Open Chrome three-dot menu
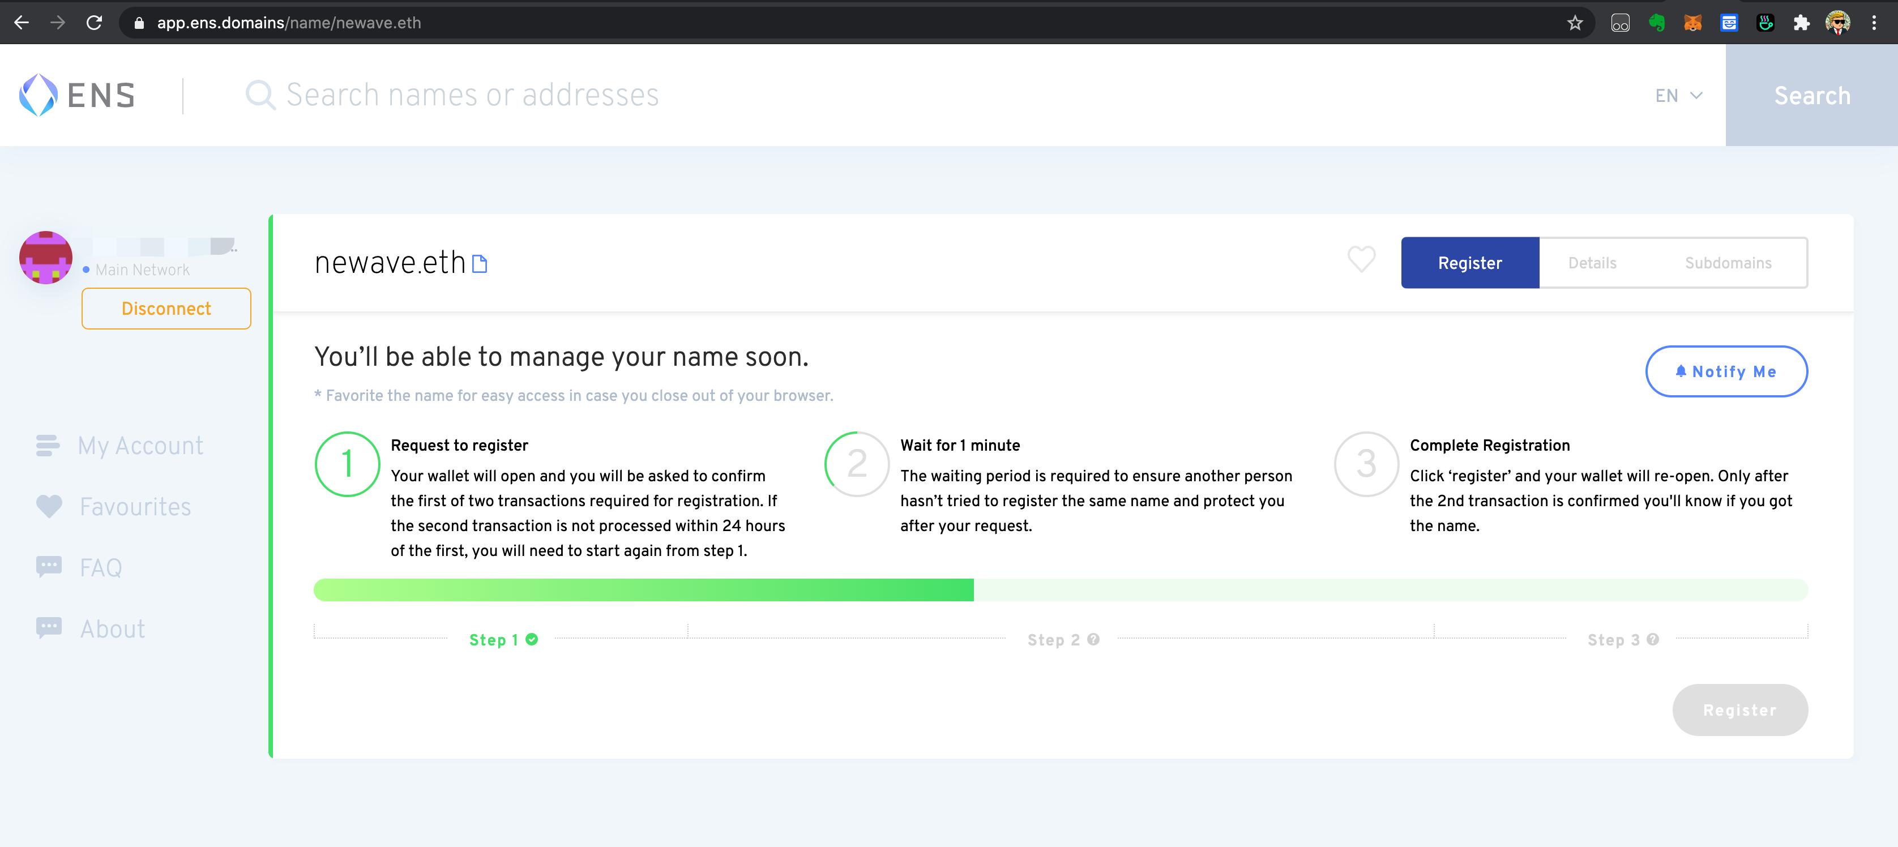Screen dimensions: 1898x847 point(1874,23)
